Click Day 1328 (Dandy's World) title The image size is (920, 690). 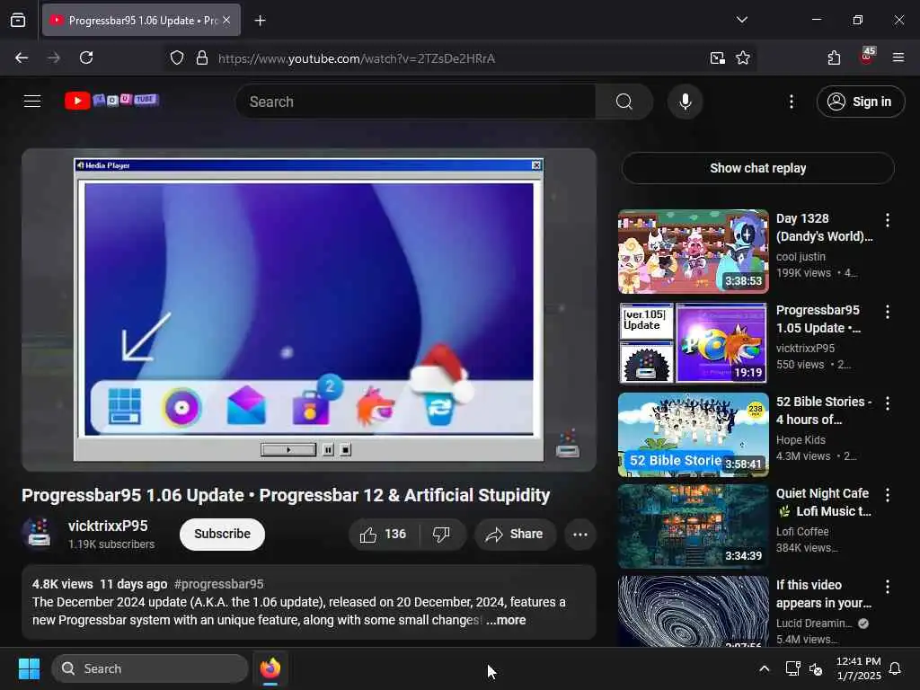pyautogui.click(x=825, y=227)
